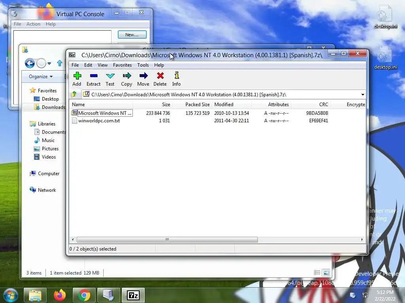Viewport: 405px width, 303px height.
Task: Open File menu in Virtual PC Console
Action: pos(17,24)
